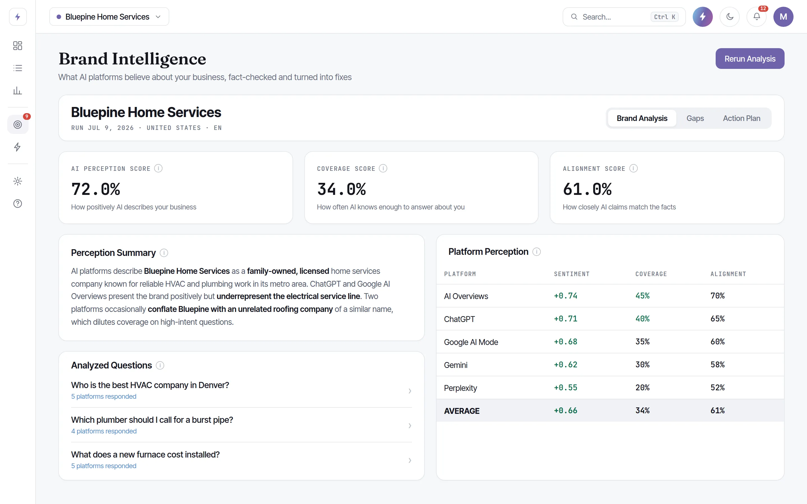
Task: Select the Perplexity platform row
Action: coord(610,388)
